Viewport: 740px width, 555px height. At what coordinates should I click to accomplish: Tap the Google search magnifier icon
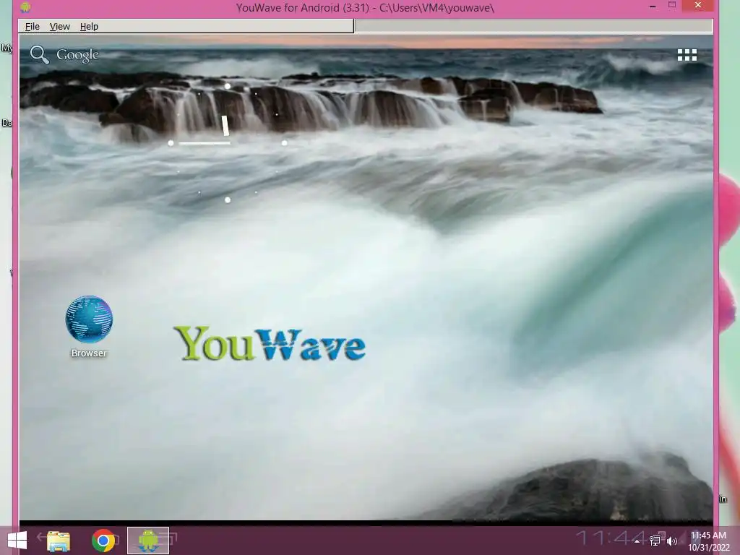pos(39,55)
